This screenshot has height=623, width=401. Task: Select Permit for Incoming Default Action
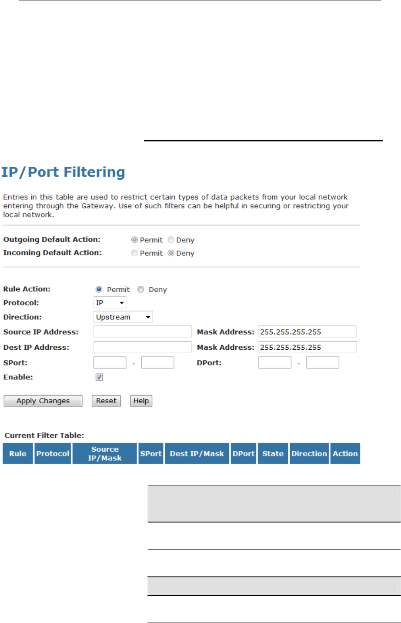135,253
